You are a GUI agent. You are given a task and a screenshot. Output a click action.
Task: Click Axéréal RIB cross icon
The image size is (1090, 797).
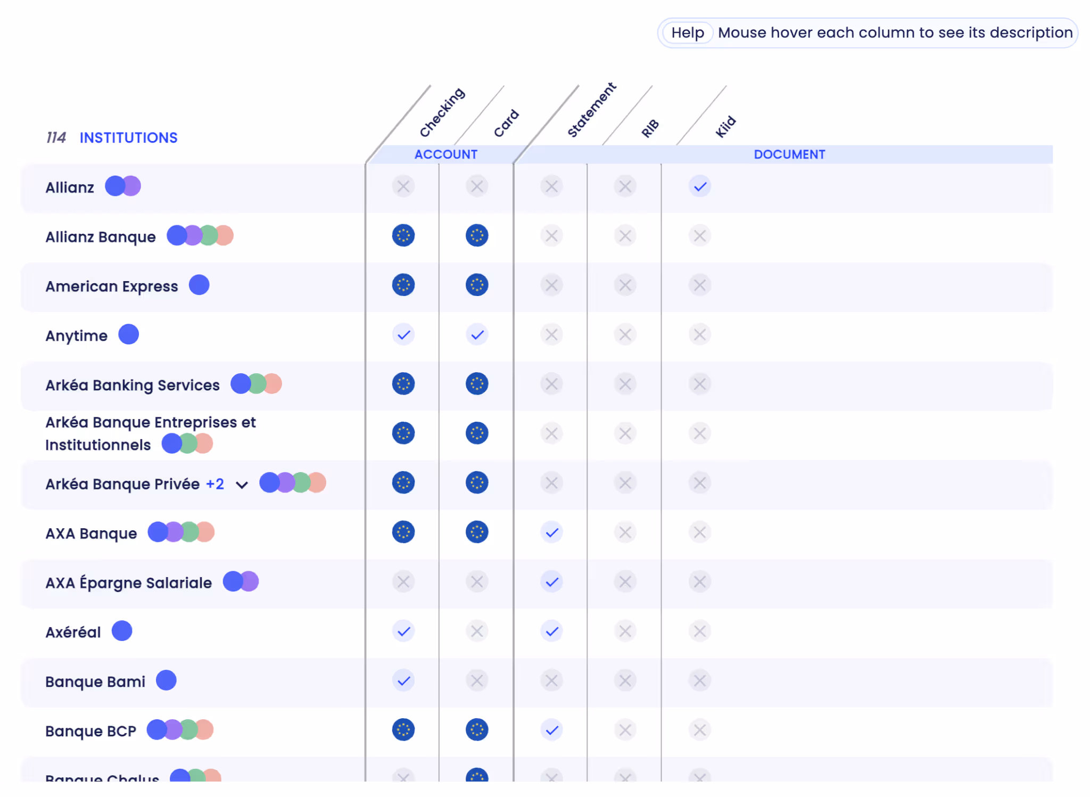pyautogui.click(x=625, y=631)
